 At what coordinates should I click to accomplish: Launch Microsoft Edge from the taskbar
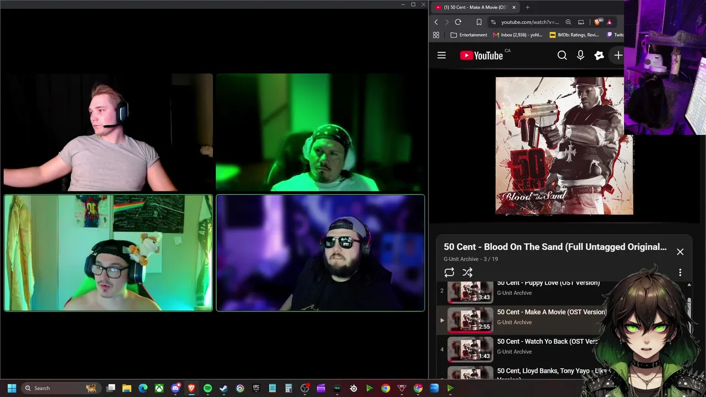[x=143, y=388]
